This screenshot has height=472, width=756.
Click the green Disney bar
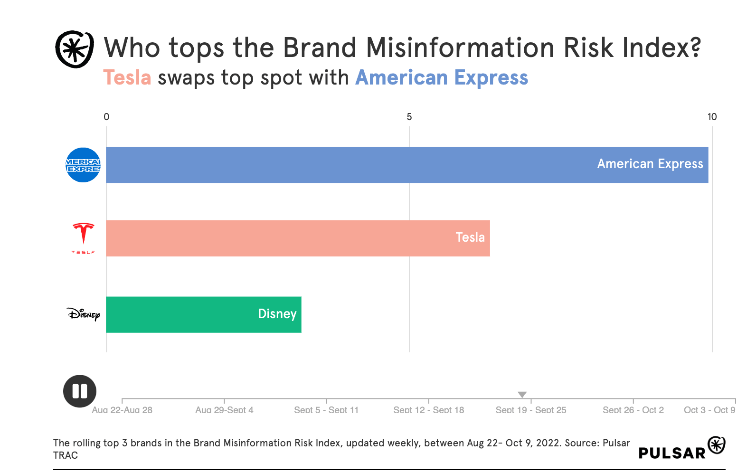tap(203, 314)
